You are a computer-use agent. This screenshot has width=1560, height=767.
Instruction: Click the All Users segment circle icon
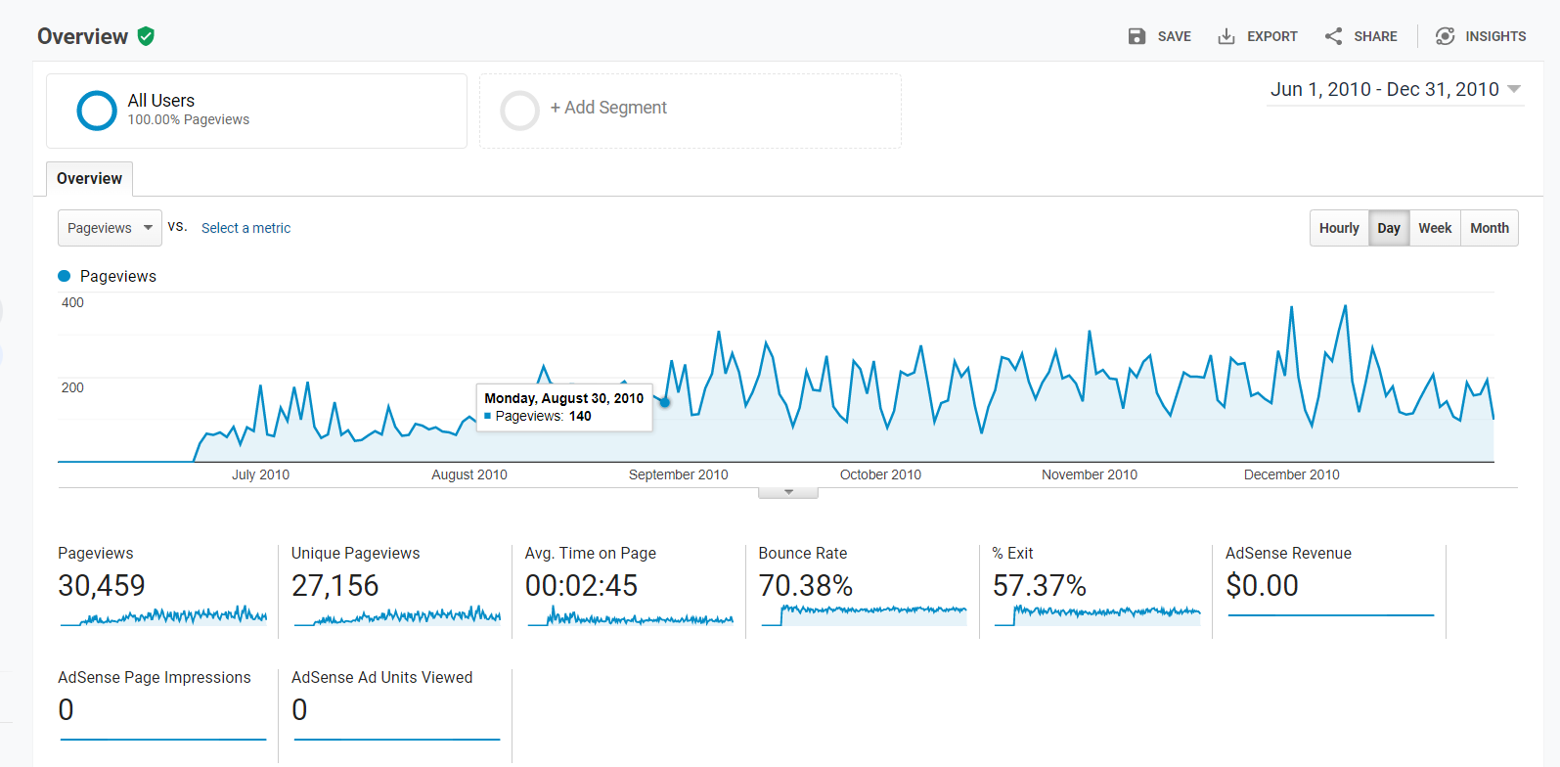point(97,111)
